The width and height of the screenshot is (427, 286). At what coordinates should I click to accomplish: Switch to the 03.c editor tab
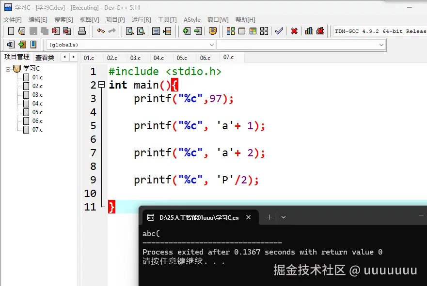click(x=135, y=58)
